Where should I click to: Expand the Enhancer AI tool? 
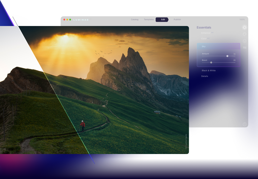[207, 33]
